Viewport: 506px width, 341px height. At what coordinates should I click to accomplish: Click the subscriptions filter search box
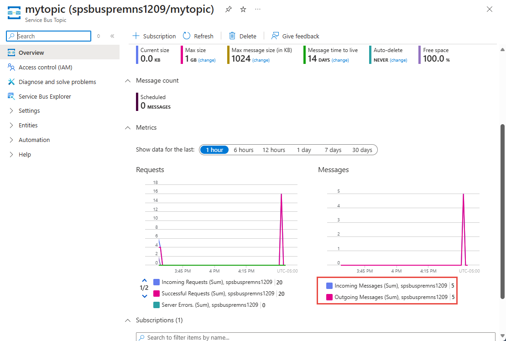coord(315,337)
